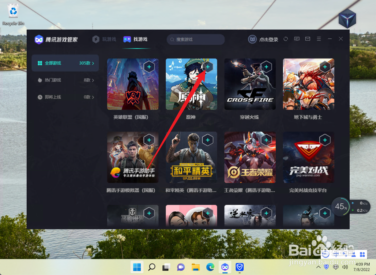Click the 英雄联盟（国服）title text

[x=131, y=117]
